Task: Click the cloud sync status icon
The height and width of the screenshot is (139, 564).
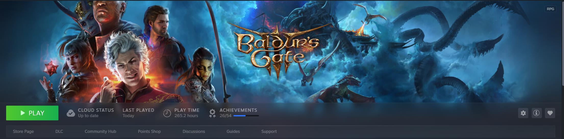Action: [71, 113]
